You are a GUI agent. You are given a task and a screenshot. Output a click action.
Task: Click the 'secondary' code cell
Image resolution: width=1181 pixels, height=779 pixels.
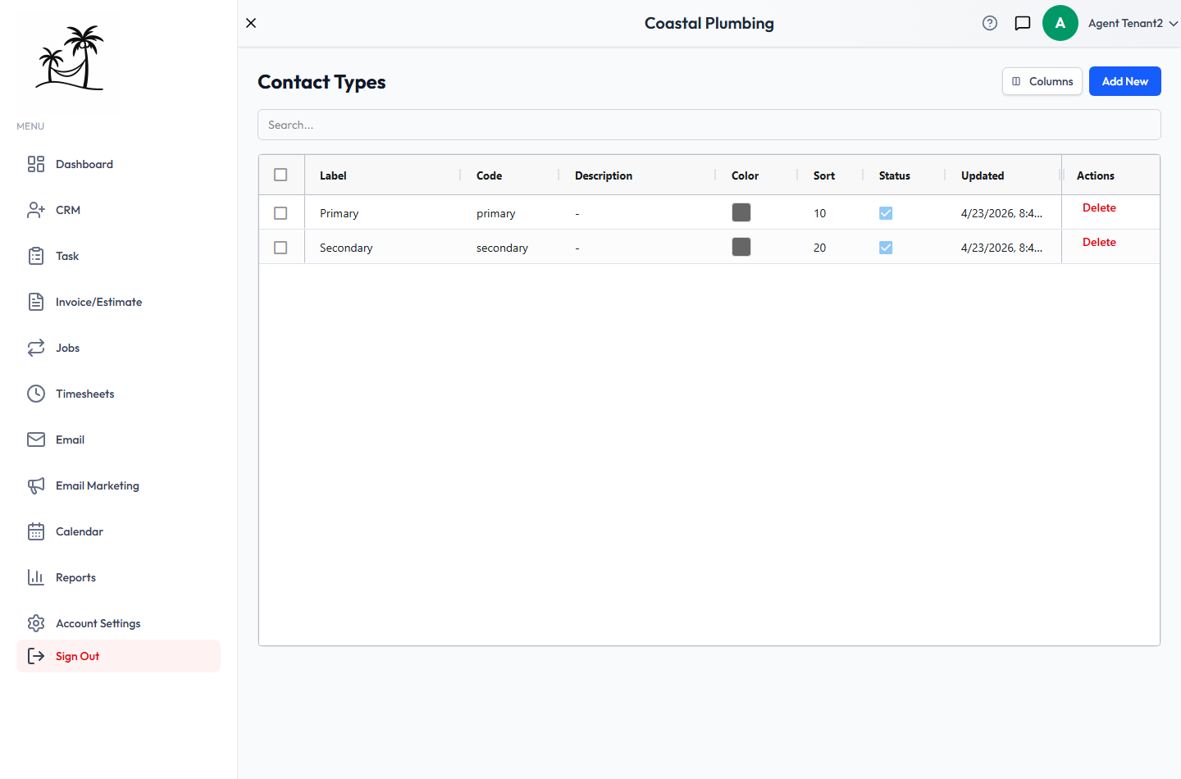tap(502, 248)
